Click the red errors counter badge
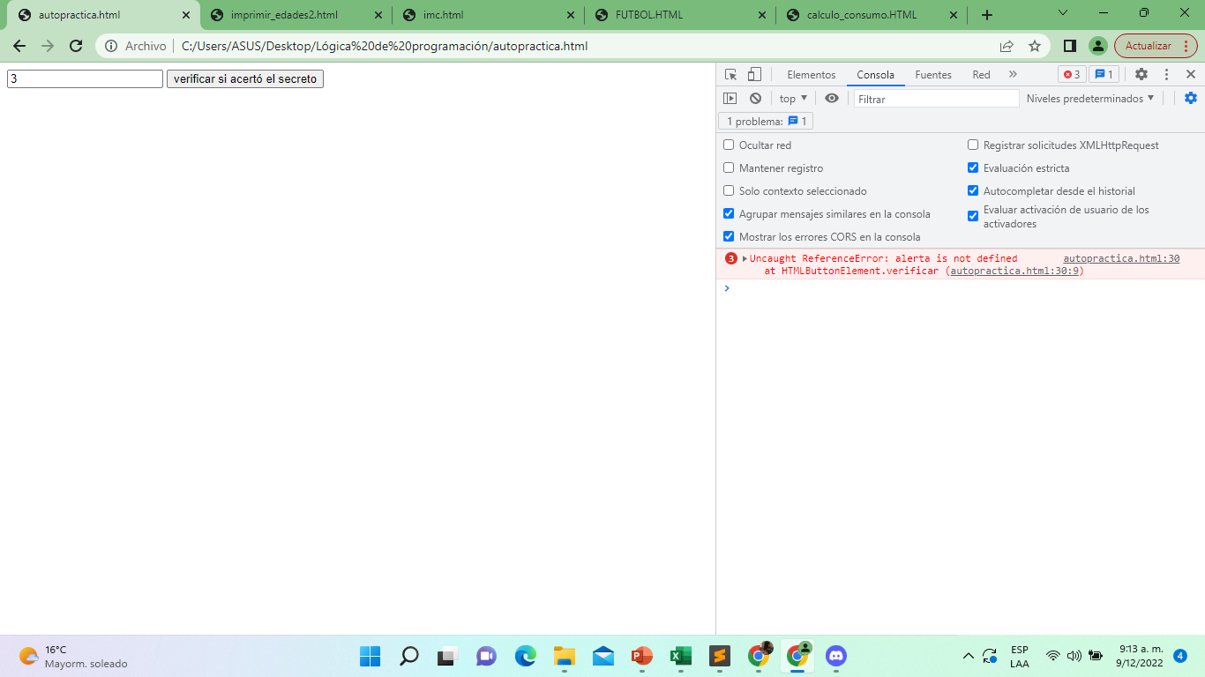The image size is (1205, 677). 1072,75
